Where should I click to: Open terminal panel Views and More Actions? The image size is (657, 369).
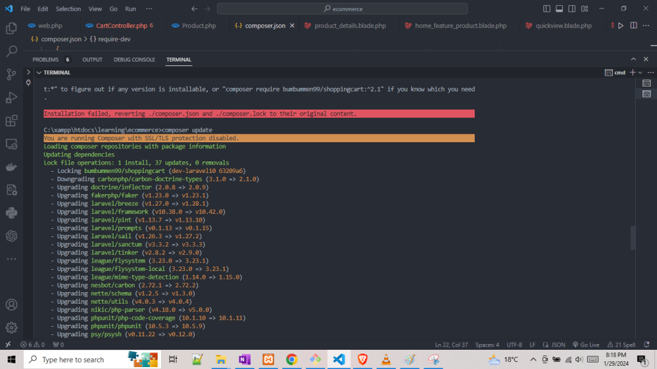click(651, 72)
